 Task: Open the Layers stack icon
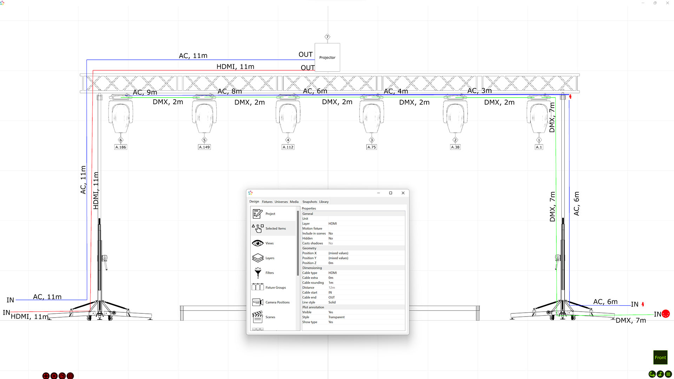click(258, 258)
